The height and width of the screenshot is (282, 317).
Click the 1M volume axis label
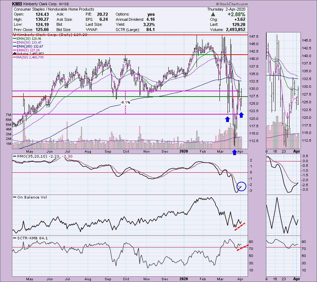8,144
